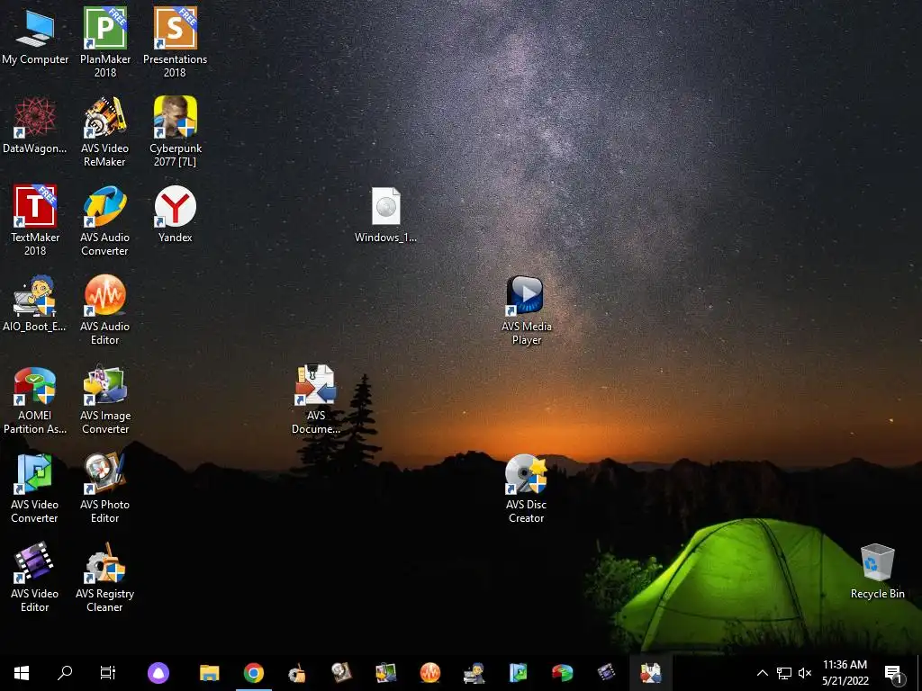Launch the purple Alice assistant in taskbar

(x=158, y=673)
